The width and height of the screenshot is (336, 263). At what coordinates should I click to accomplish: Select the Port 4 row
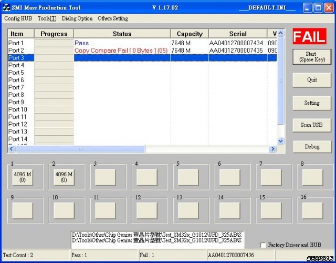(142, 65)
